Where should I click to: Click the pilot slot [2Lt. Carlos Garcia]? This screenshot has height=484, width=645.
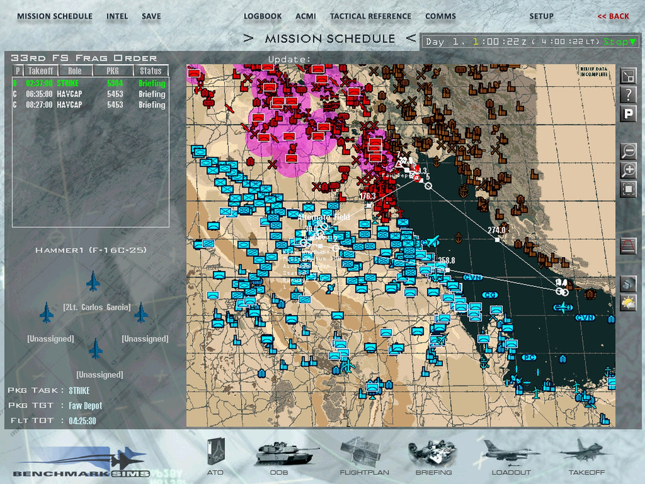point(97,307)
